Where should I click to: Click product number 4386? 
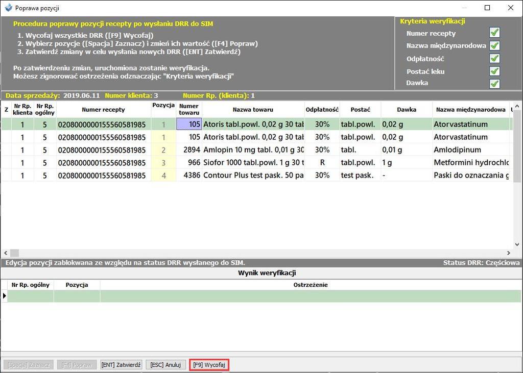pyautogui.click(x=189, y=176)
